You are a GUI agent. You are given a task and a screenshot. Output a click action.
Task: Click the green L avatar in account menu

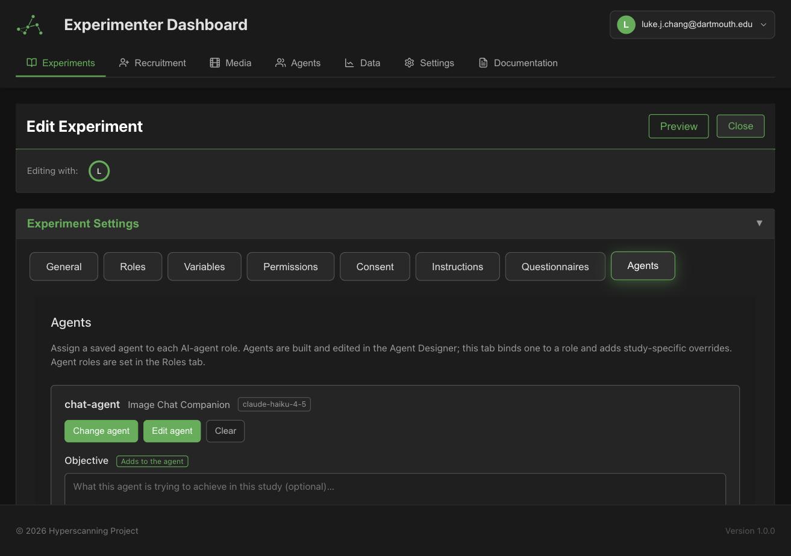pyautogui.click(x=626, y=25)
